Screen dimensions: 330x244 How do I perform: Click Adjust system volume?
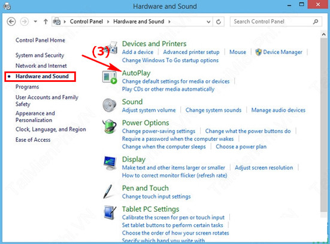click(149, 110)
